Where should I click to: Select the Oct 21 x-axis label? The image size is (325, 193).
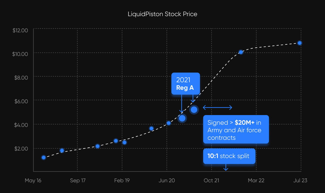click(x=212, y=180)
